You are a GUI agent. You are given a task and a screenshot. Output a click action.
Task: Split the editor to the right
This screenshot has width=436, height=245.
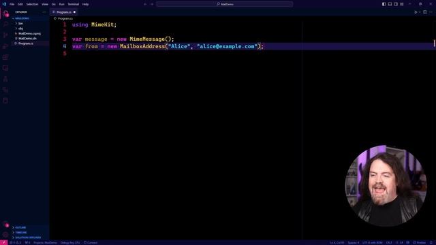425,12
